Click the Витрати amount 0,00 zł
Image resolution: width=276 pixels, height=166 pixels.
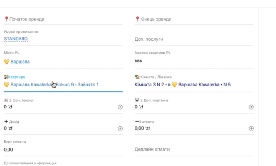coord(142,128)
